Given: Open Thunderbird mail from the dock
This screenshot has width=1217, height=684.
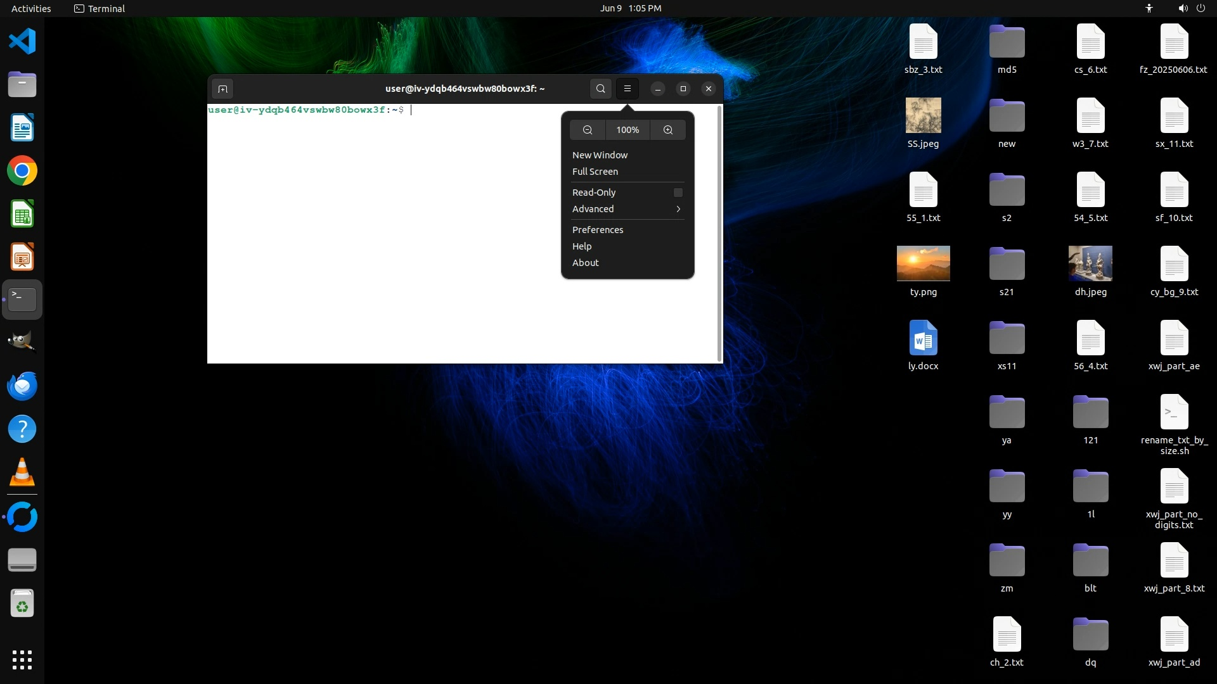Looking at the screenshot, I should click(22, 386).
